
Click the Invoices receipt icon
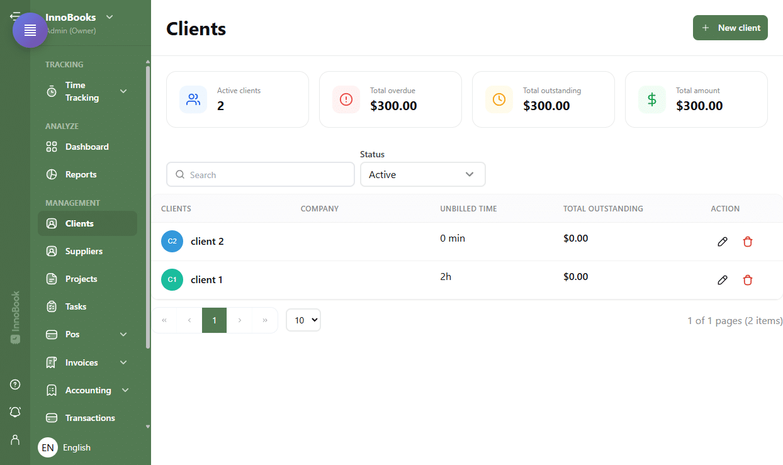[52, 362]
